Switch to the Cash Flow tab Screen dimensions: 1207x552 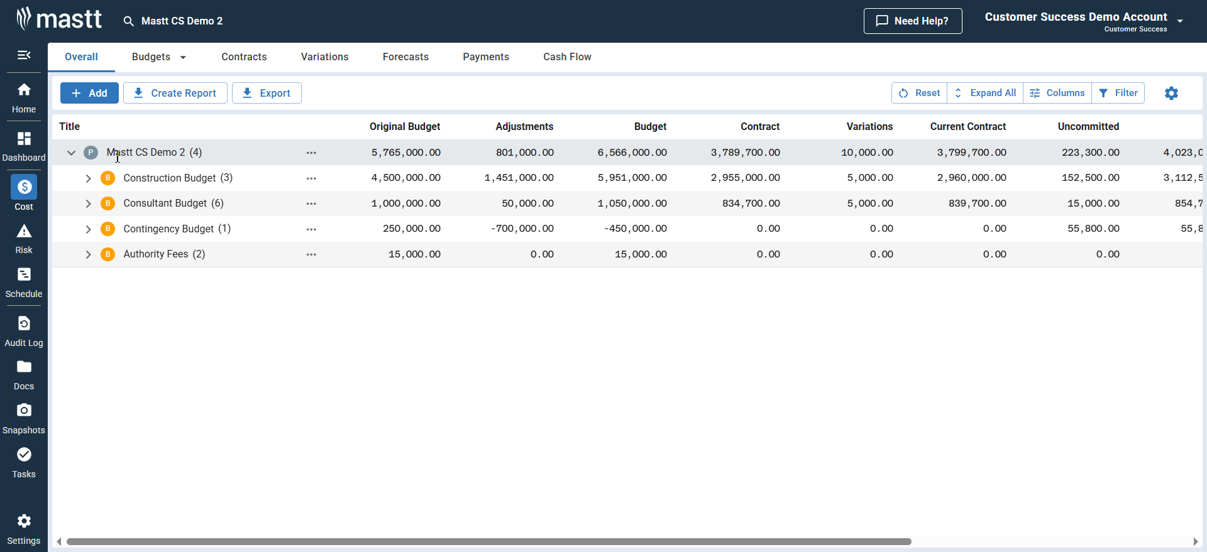tap(567, 57)
